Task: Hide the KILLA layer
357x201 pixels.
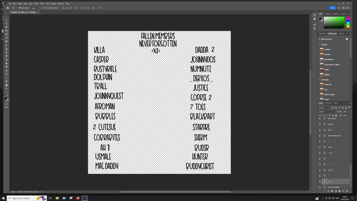Action: pyautogui.click(x=320, y=130)
